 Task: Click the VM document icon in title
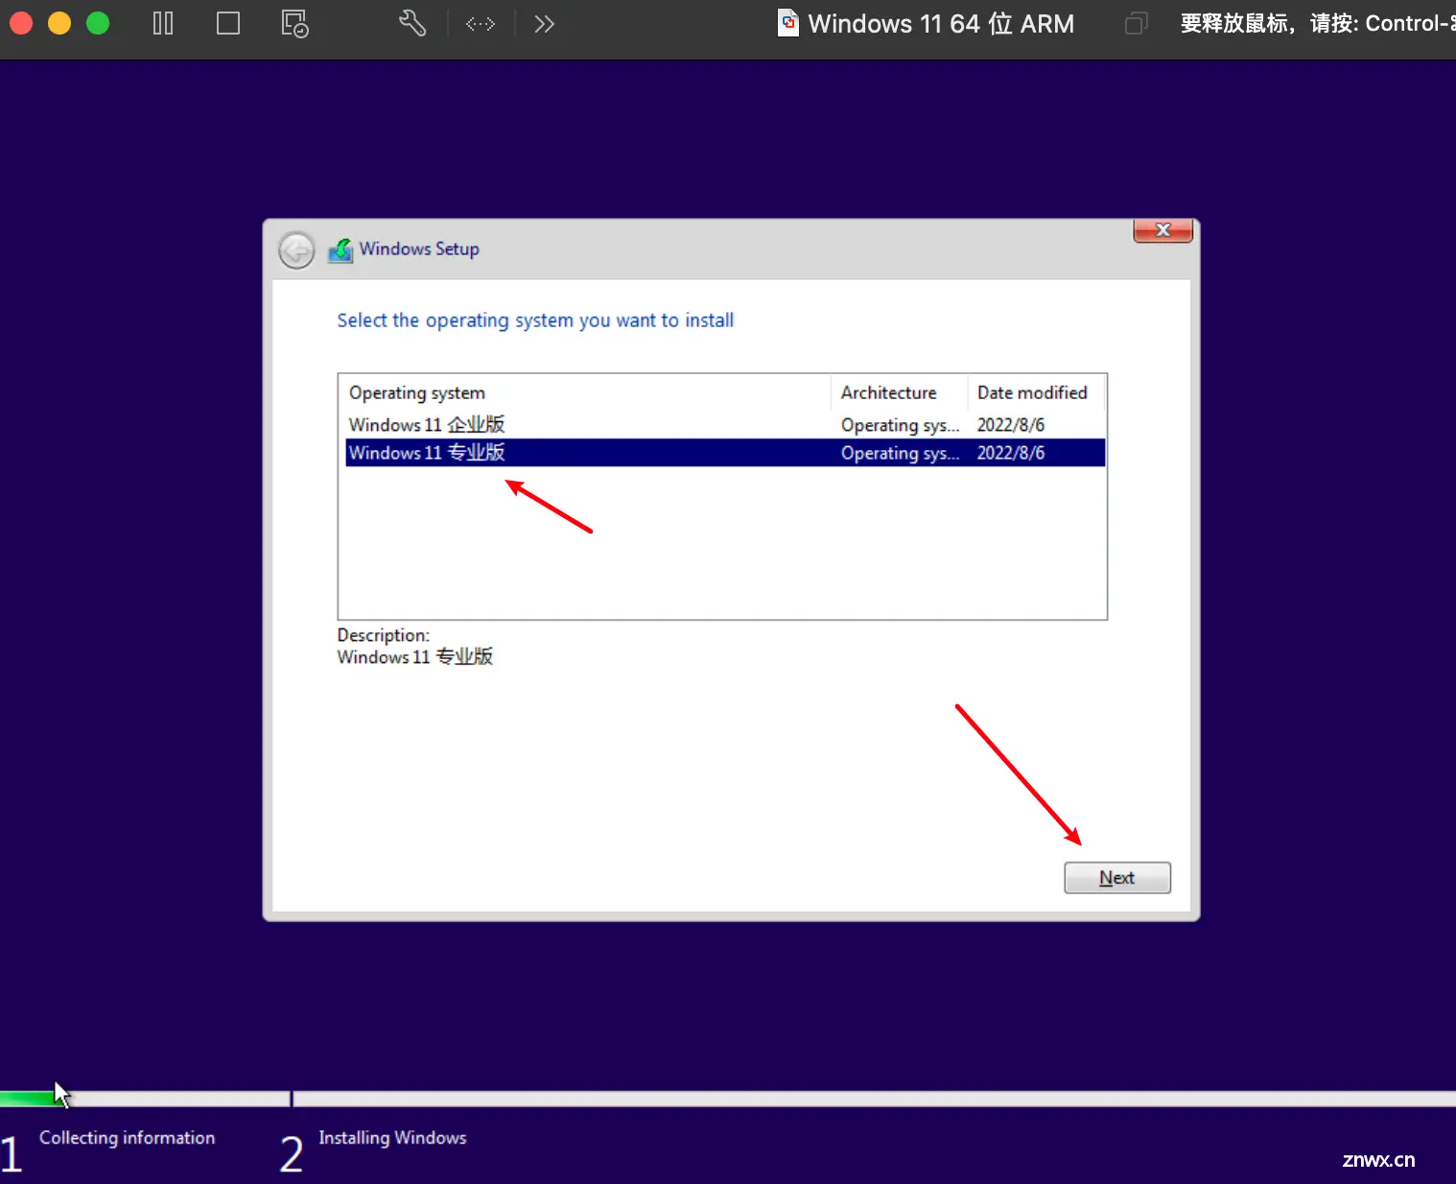pyautogui.click(x=787, y=23)
